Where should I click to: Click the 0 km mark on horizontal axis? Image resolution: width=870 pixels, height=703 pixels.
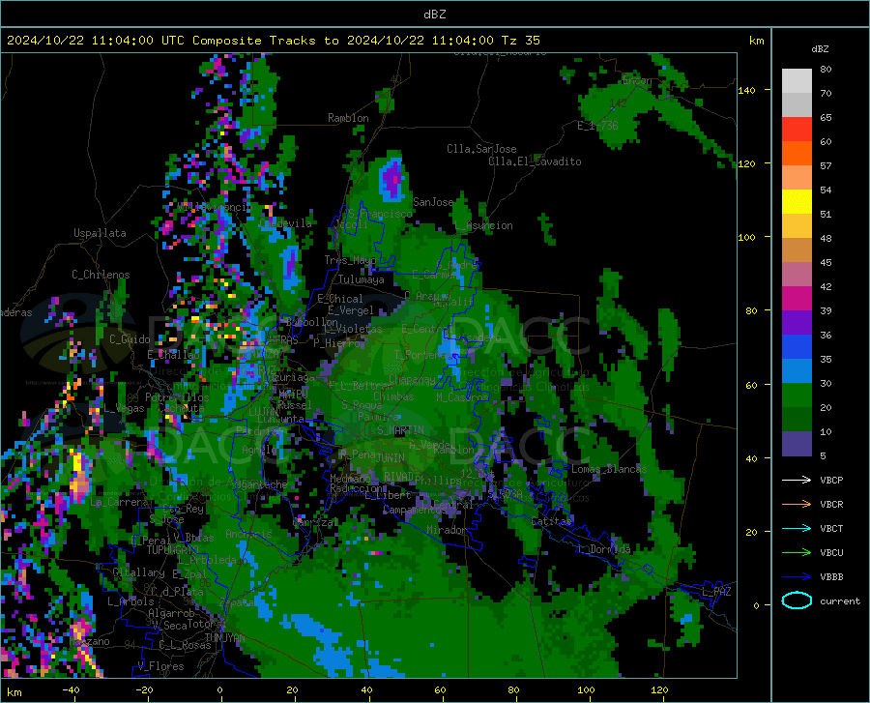(x=219, y=690)
